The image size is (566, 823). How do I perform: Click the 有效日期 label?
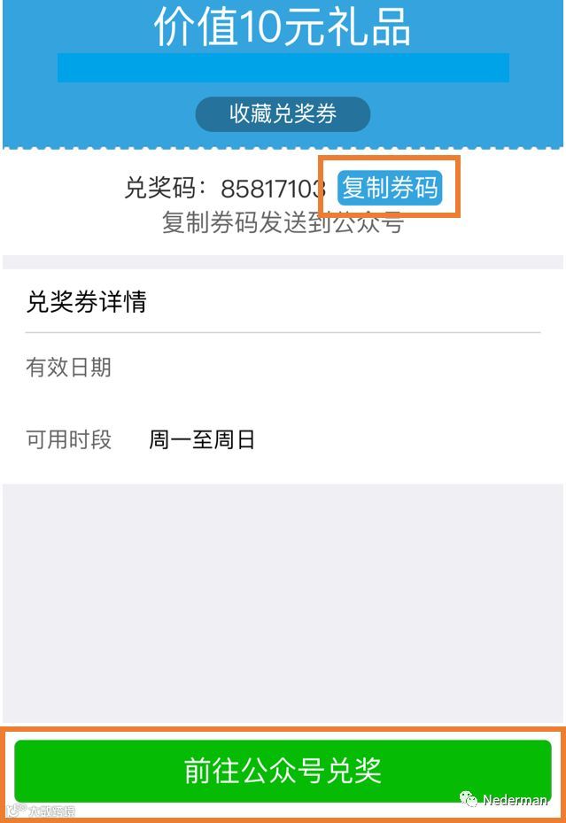pyautogui.click(x=69, y=368)
